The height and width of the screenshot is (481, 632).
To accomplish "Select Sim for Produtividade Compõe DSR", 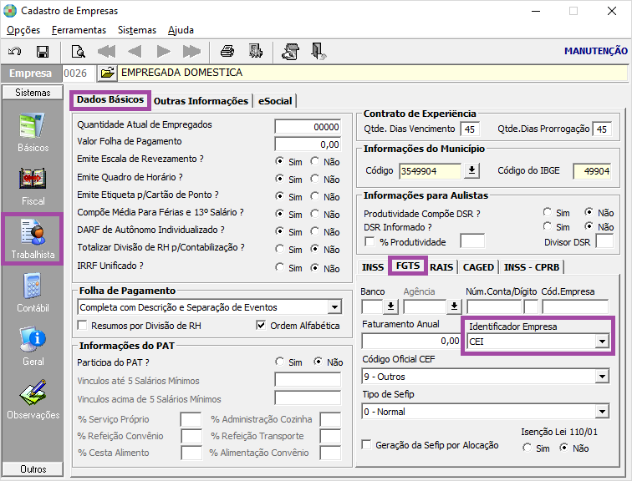I will tap(547, 212).
